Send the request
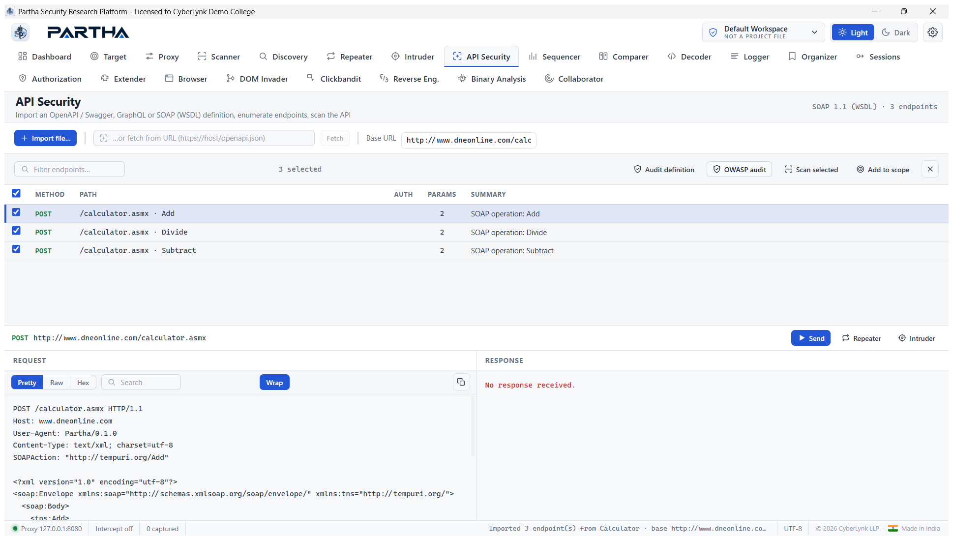 click(810, 338)
